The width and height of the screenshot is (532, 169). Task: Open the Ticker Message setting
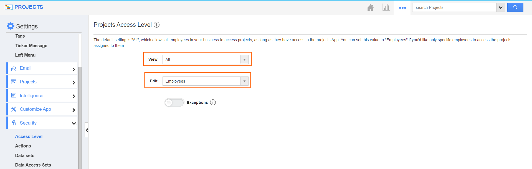click(x=31, y=46)
